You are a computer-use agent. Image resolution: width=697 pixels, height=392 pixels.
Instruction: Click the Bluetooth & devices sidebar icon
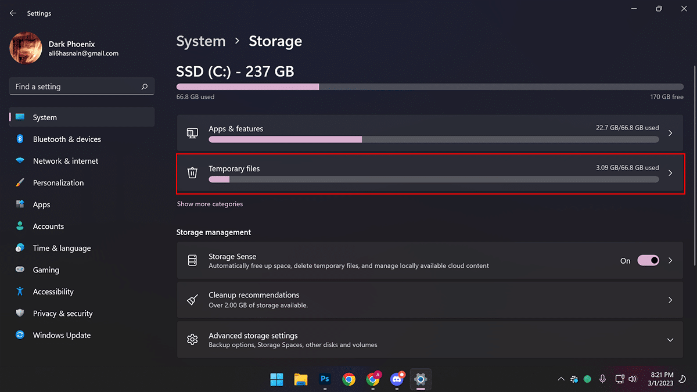20,139
